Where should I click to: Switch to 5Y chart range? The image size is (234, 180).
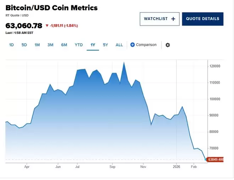pos(105,45)
